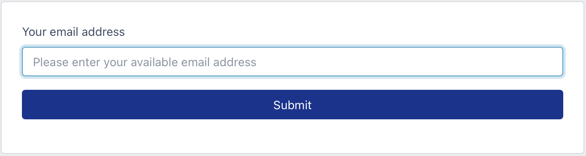The width and height of the screenshot is (586, 156).
Task: Click the dark blue Submit bar
Action: click(293, 105)
